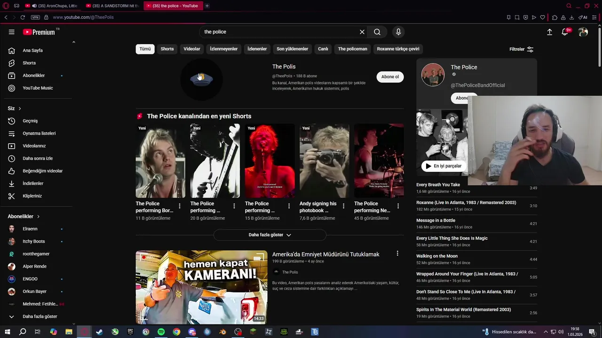Clear the search box with the X
The height and width of the screenshot is (338, 602).
coord(362,32)
